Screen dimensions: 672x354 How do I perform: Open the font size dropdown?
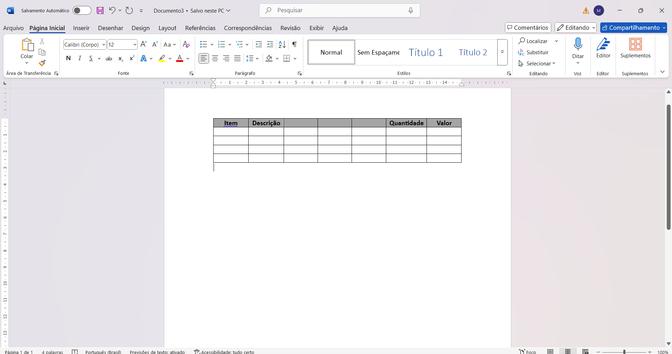(x=135, y=45)
